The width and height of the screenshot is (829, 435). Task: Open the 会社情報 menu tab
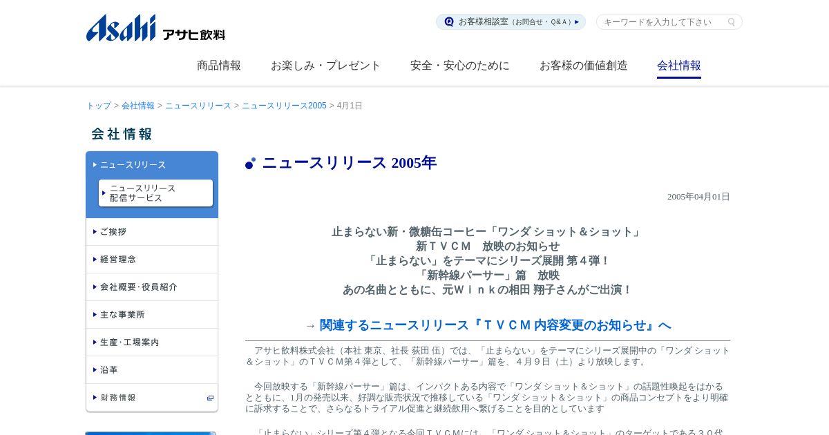(x=678, y=66)
